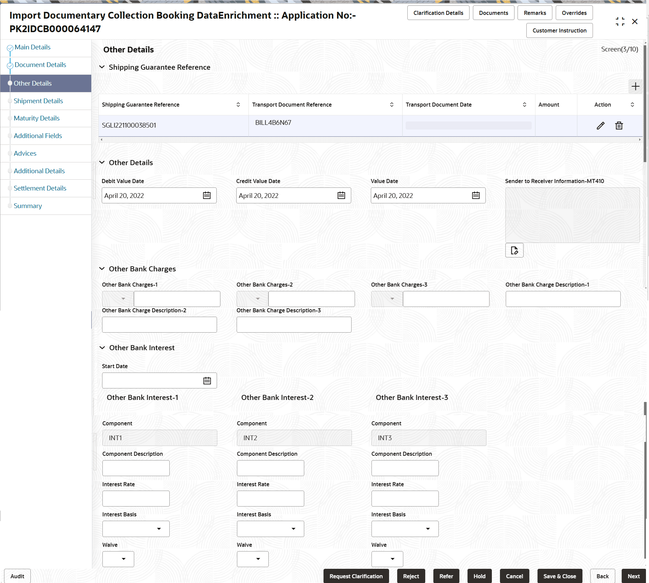The image size is (649, 583).
Task: Open the Start Date calendar picker
Action: tap(207, 380)
